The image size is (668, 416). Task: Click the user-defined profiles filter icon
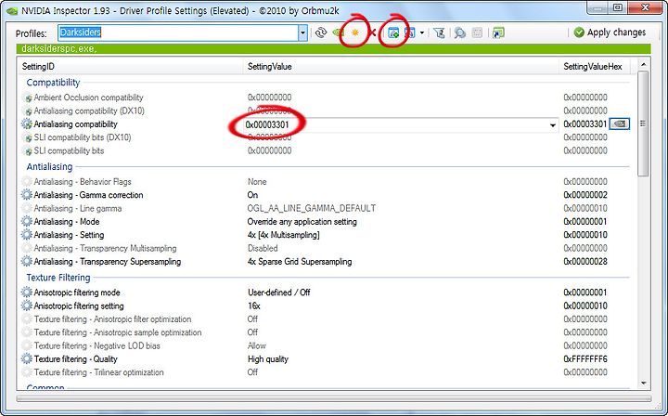(439, 32)
